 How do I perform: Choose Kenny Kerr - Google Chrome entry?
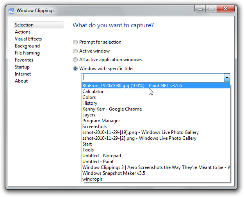pos(156,109)
